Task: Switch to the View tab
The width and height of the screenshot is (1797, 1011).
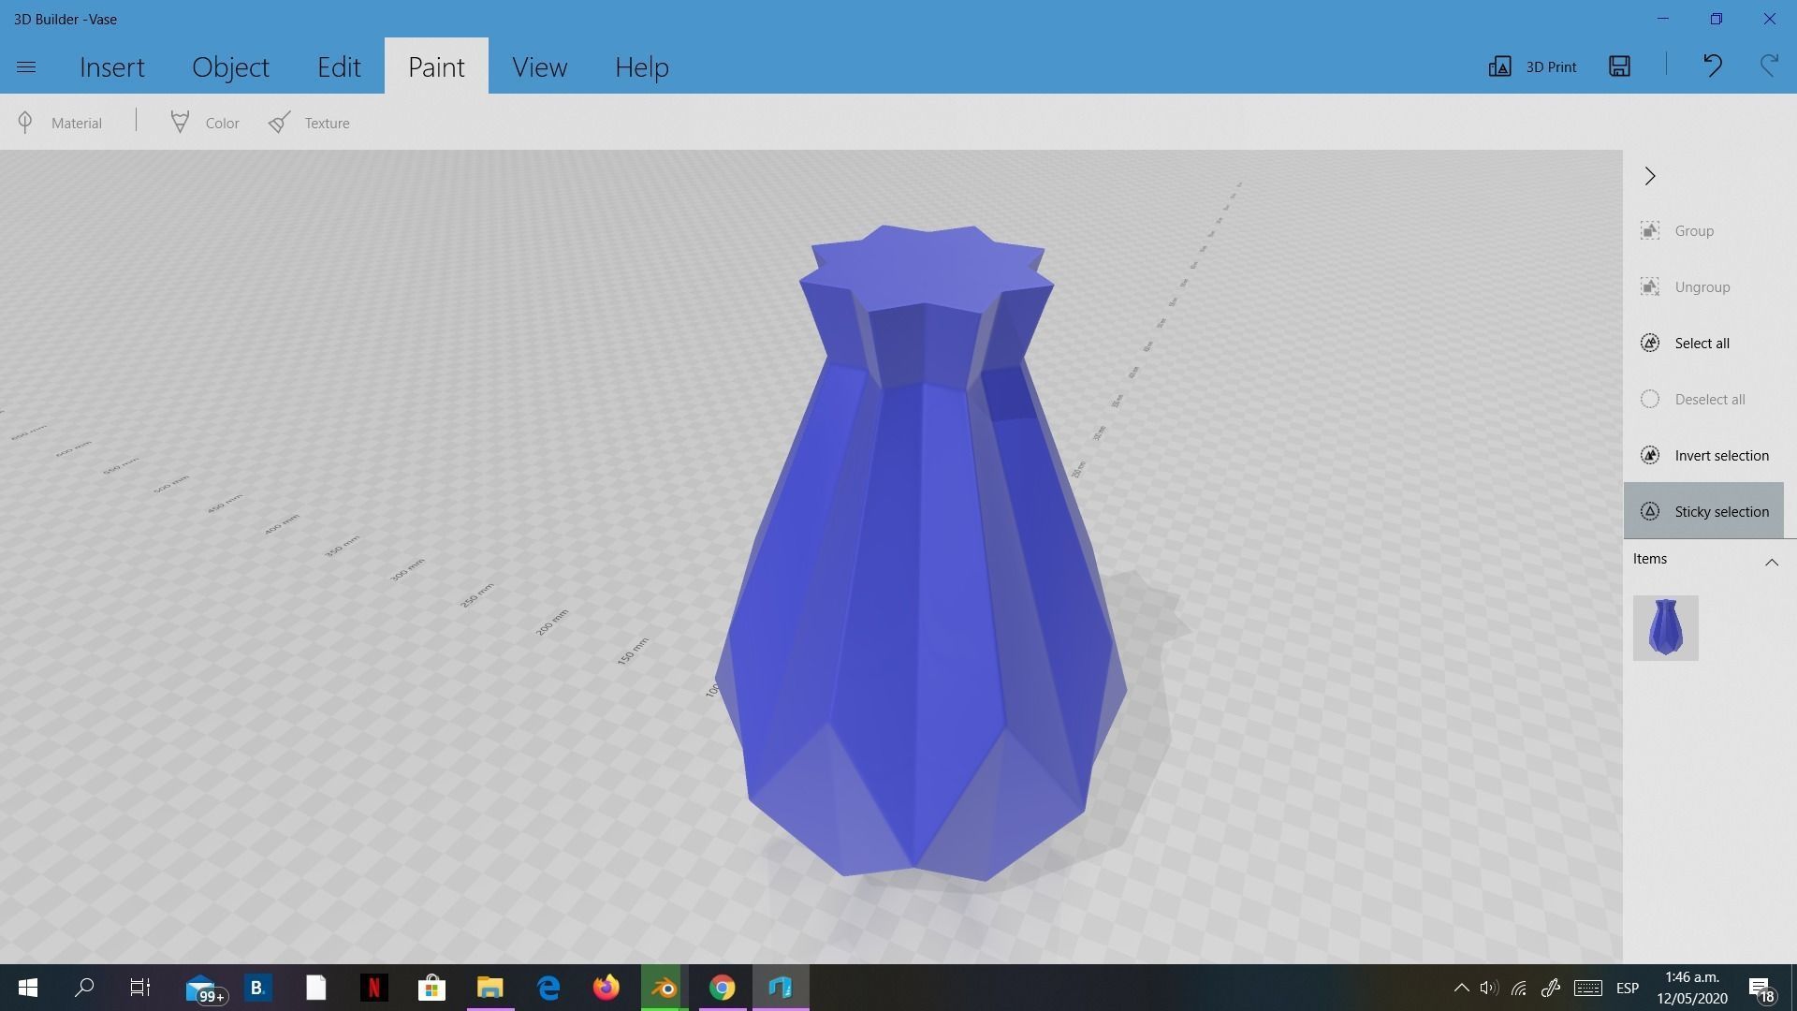Action: (539, 66)
